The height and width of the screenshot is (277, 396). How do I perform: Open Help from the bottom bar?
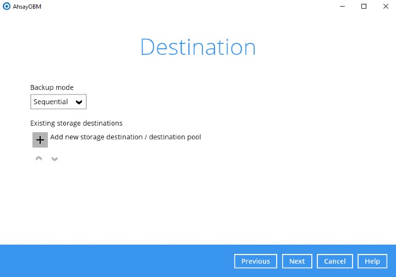[x=372, y=261]
